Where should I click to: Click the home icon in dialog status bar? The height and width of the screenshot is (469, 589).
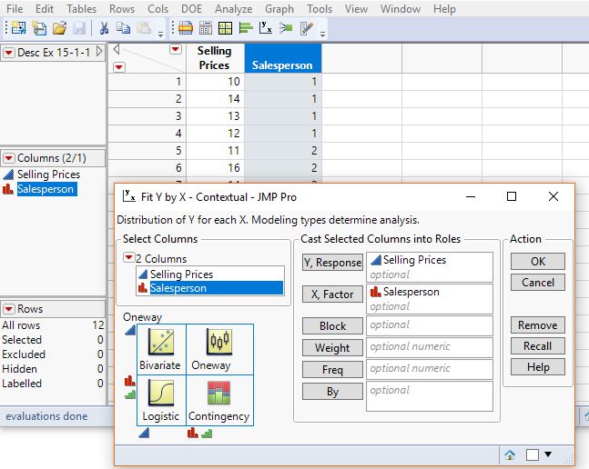[510, 455]
